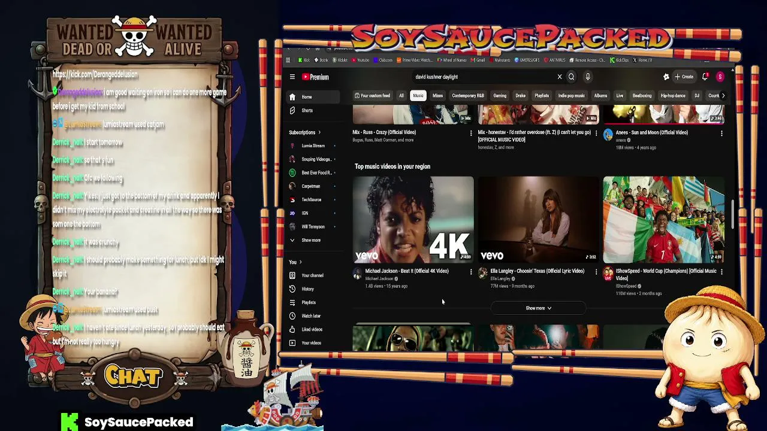Open 'Michael Jackson - Beat It' video title
The image size is (767, 431).
[407, 271]
